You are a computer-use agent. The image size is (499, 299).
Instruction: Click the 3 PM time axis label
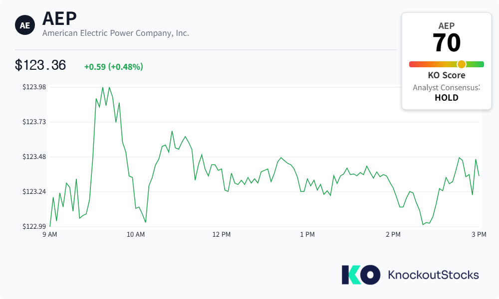479,235
